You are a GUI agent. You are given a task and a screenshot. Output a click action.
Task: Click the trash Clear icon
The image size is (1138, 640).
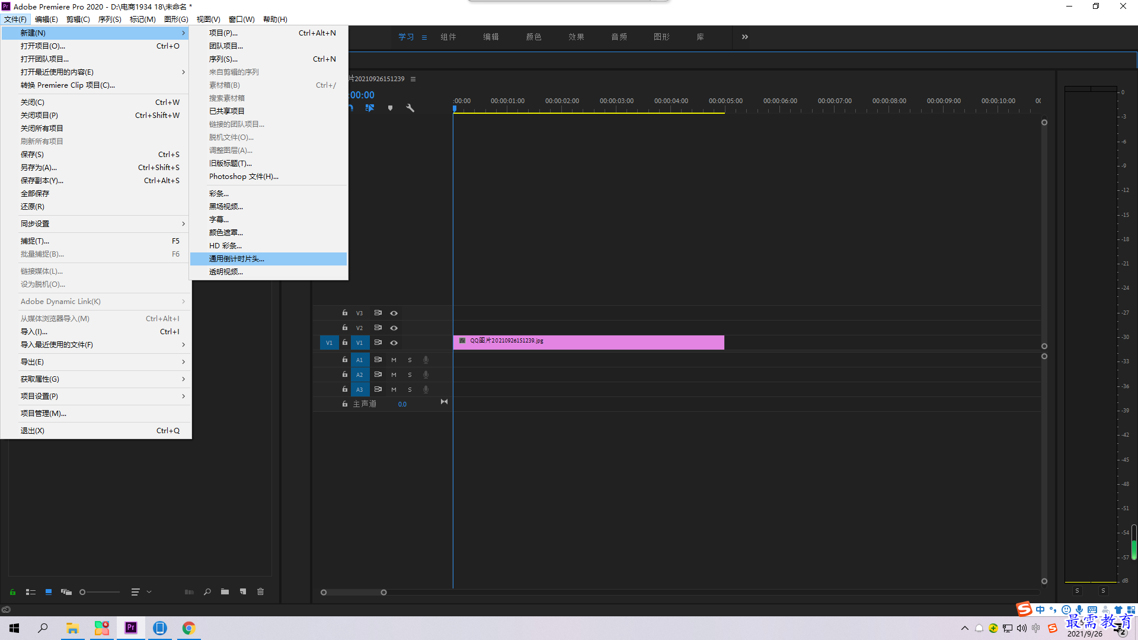coord(261,592)
